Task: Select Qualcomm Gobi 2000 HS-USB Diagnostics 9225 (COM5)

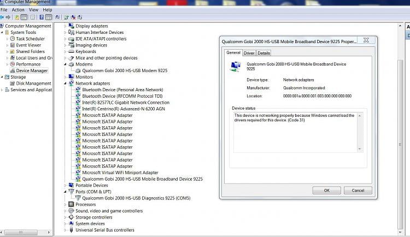Action: [x=136, y=198]
